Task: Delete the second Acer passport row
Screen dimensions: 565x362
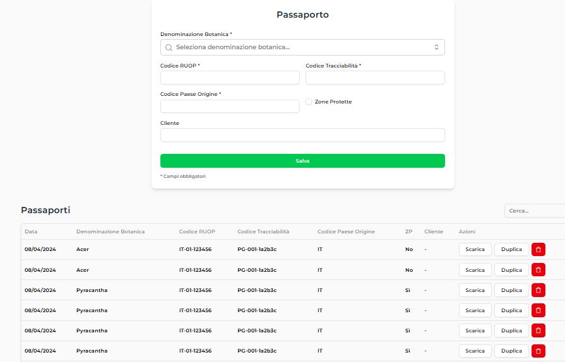Action: click(538, 270)
